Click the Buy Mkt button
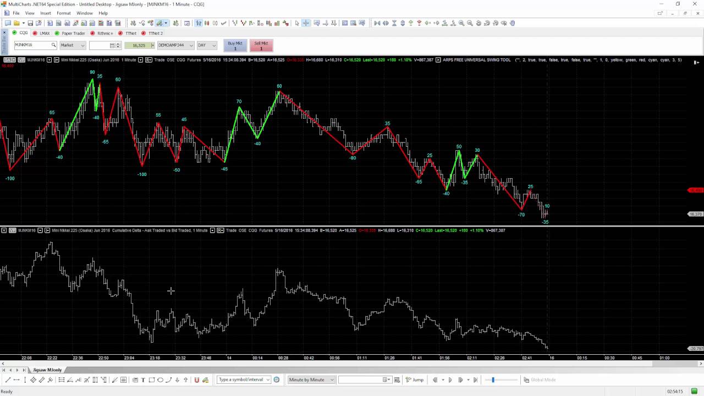The height and width of the screenshot is (396, 704). (x=235, y=46)
